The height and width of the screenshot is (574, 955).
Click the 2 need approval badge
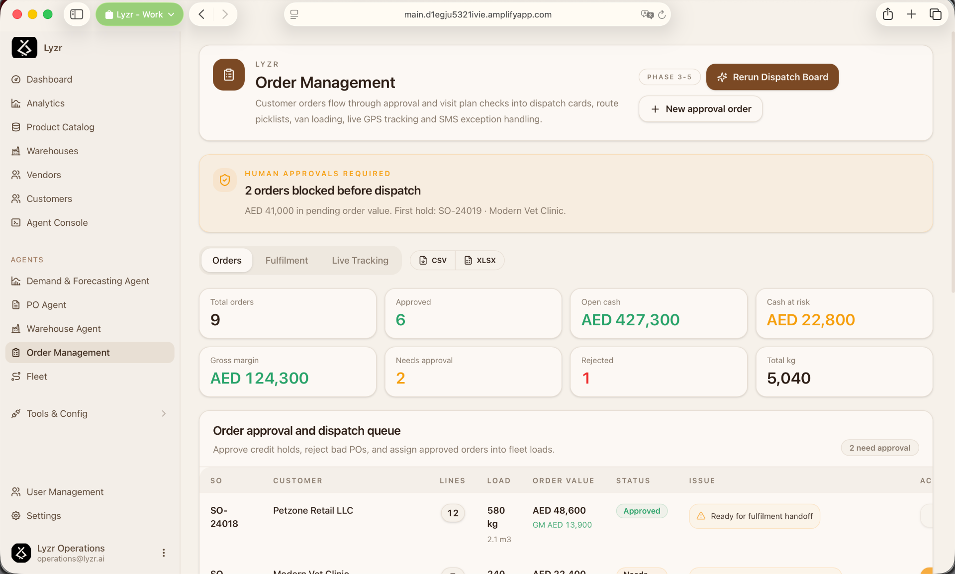(x=880, y=448)
